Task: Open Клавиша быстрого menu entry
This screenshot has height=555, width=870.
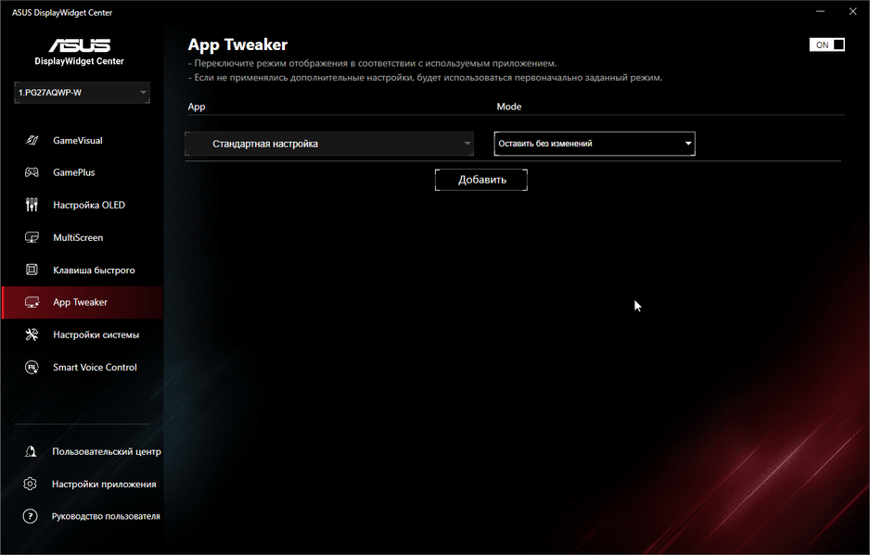Action: tap(94, 270)
